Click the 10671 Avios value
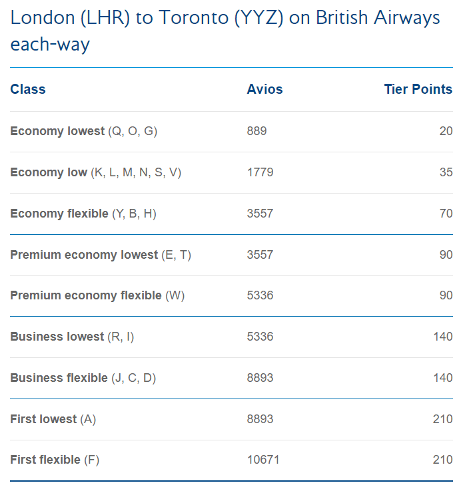This screenshot has height=487, width=467. click(263, 460)
